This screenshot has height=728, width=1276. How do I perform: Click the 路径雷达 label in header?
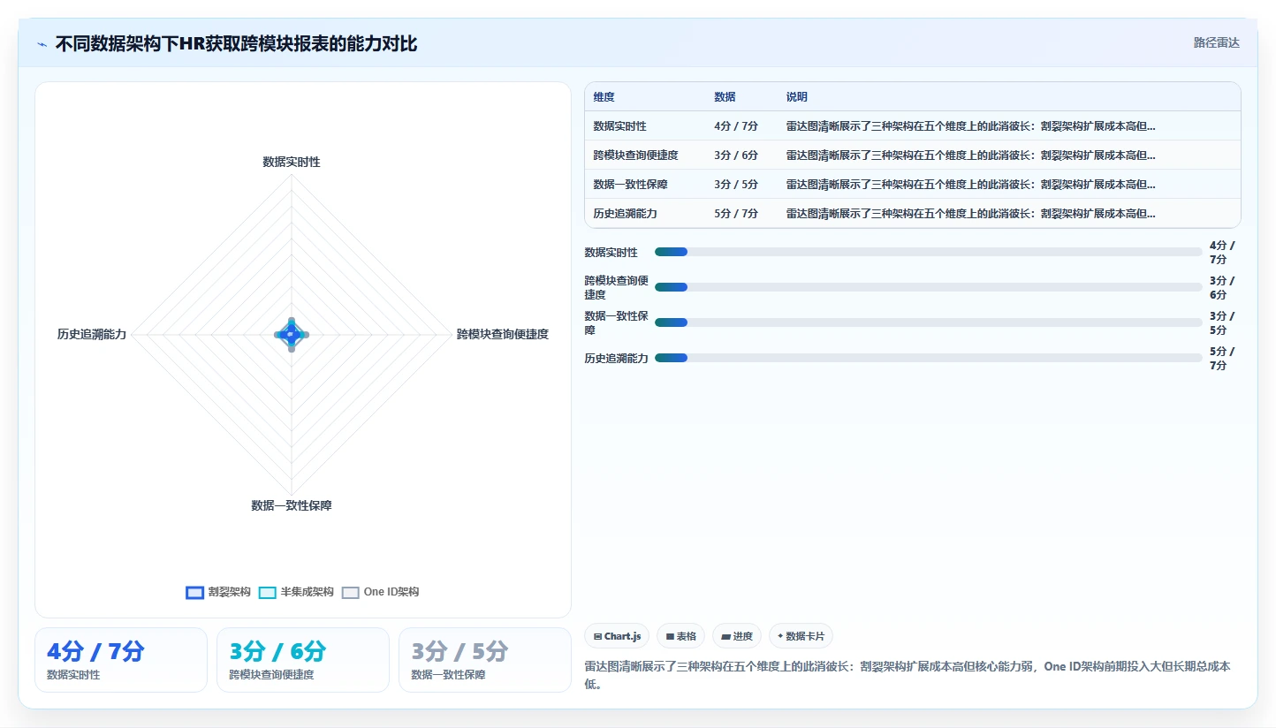[x=1217, y=42]
